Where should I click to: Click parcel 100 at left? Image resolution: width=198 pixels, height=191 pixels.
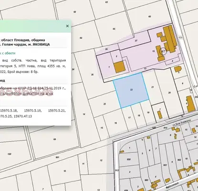tap(10, 154)
